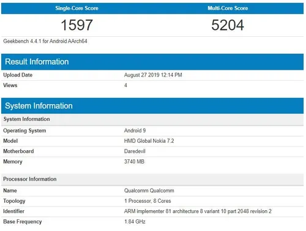This screenshot has width=306, height=231.
Task: Select the ARM implementer 81 identifier value
Action: 198,211
